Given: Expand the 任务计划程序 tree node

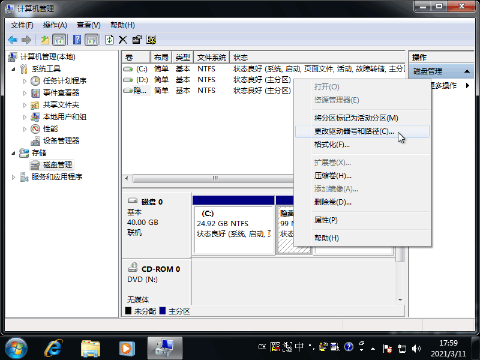Looking at the screenshot, I should [x=25, y=81].
